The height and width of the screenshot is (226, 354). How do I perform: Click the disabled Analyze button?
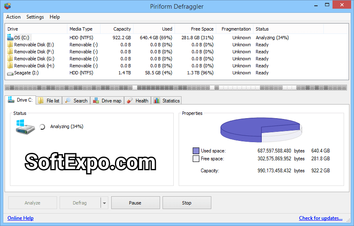click(x=33, y=203)
